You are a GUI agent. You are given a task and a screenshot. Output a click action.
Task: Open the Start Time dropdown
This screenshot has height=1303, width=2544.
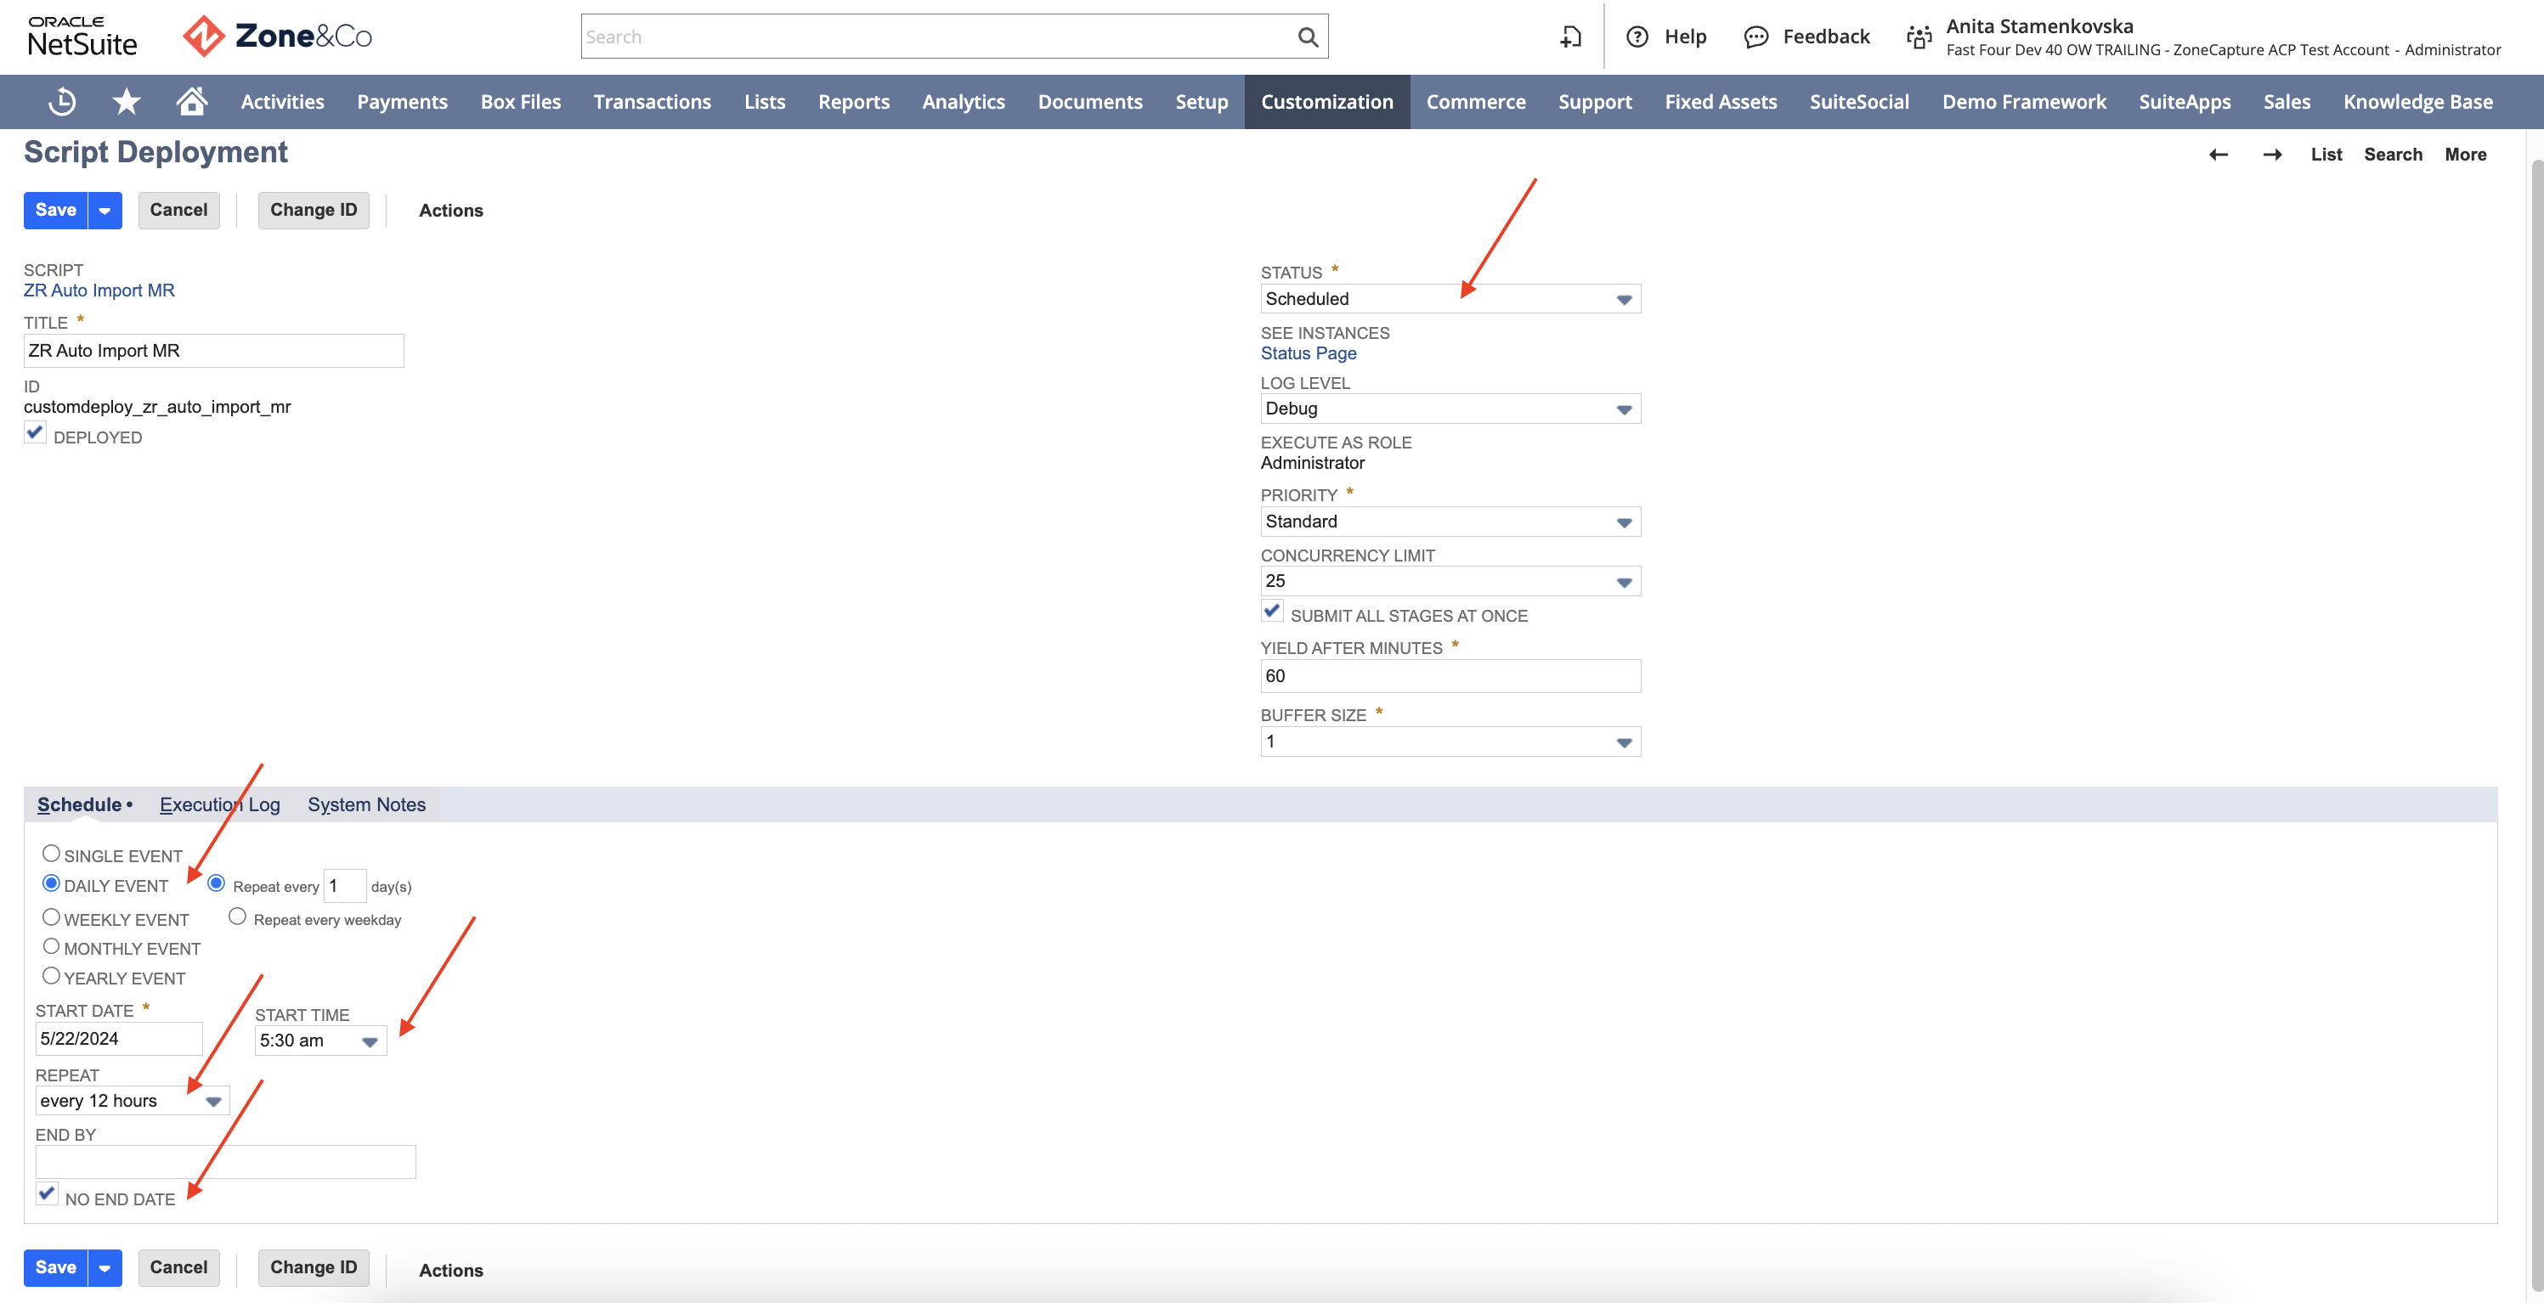coord(320,1041)
